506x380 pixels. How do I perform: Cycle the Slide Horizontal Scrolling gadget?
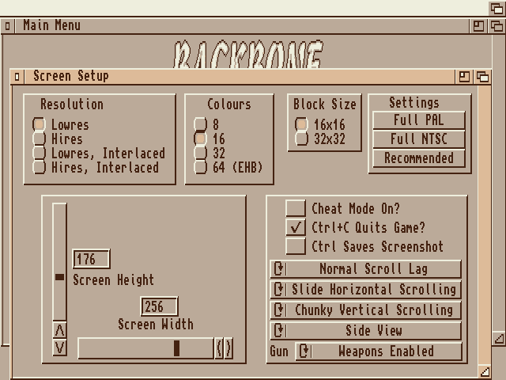(x=365, y=290)
